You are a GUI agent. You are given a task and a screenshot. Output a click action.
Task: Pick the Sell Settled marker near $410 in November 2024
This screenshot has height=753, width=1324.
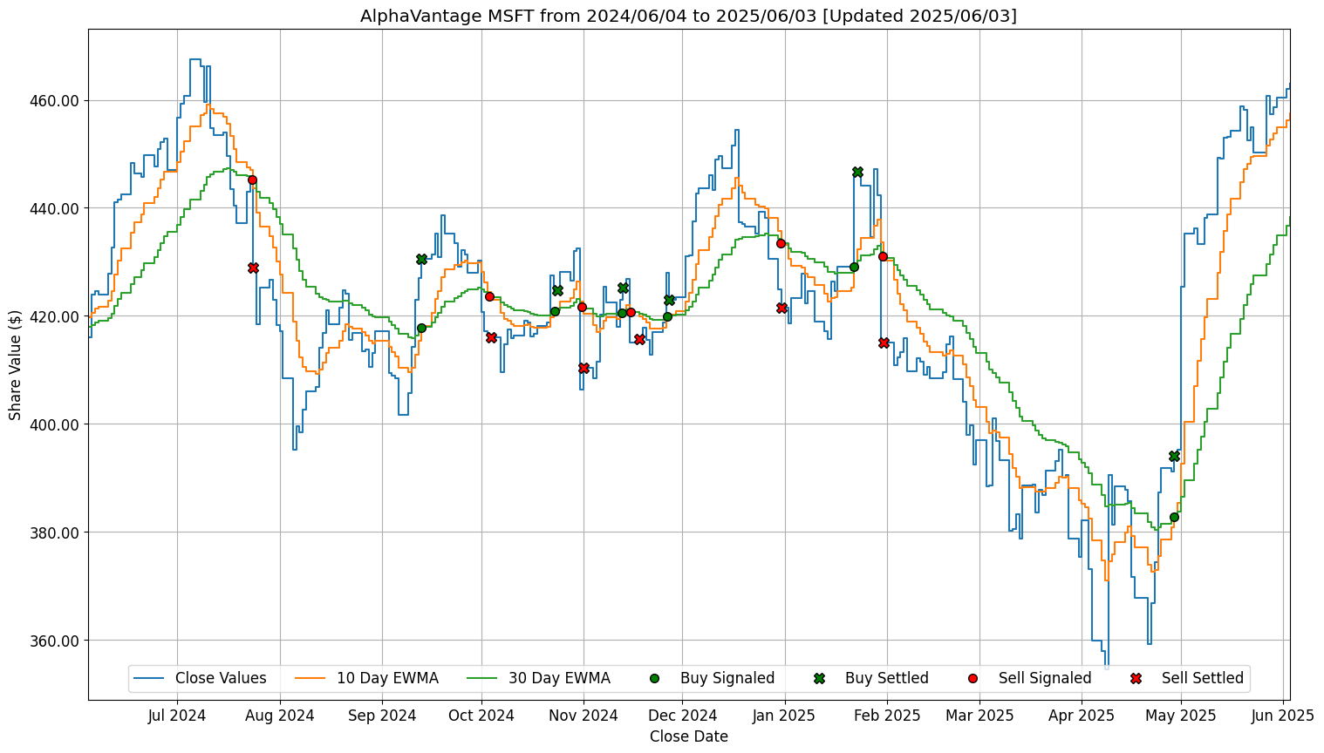[584, 368]
